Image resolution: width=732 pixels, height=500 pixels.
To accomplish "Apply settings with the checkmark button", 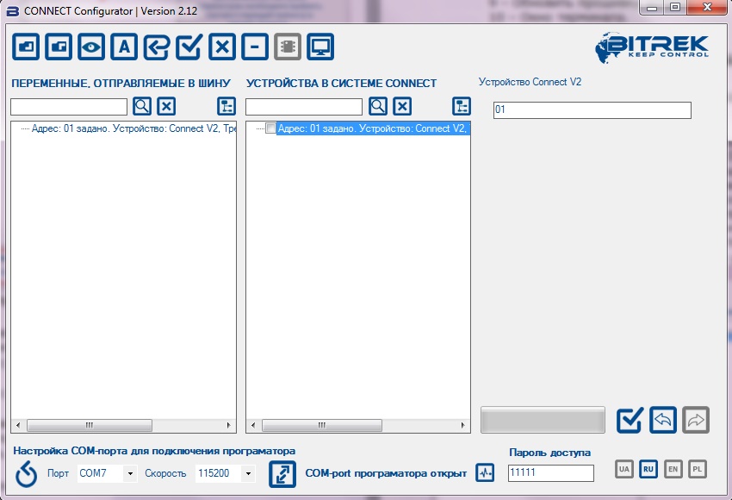I will click(630, 420).
